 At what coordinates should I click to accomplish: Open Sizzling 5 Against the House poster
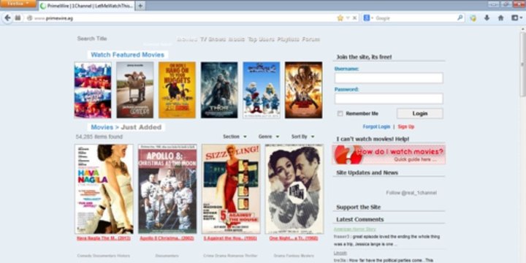coord(231,189)
